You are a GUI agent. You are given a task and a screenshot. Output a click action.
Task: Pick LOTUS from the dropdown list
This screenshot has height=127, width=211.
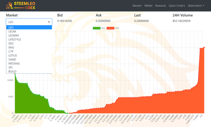click(29, 55)
